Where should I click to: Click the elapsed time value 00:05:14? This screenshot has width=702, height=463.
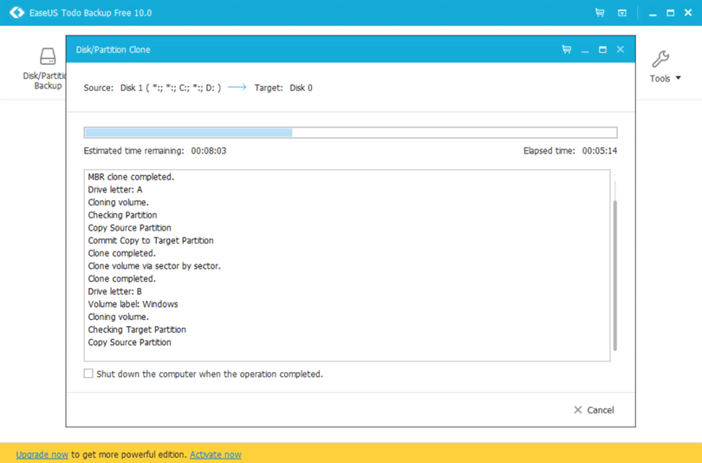[x=600, y=151]
